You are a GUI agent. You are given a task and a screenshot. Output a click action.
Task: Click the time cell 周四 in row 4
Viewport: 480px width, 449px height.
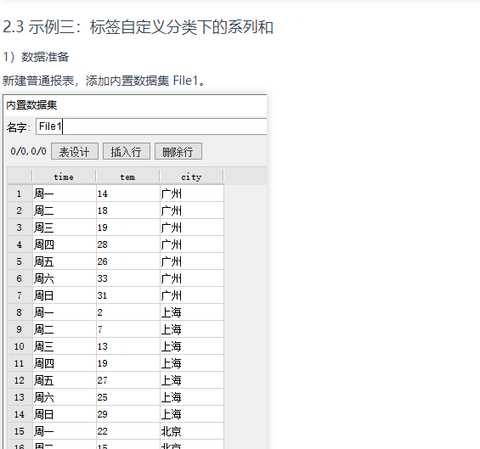64,244
